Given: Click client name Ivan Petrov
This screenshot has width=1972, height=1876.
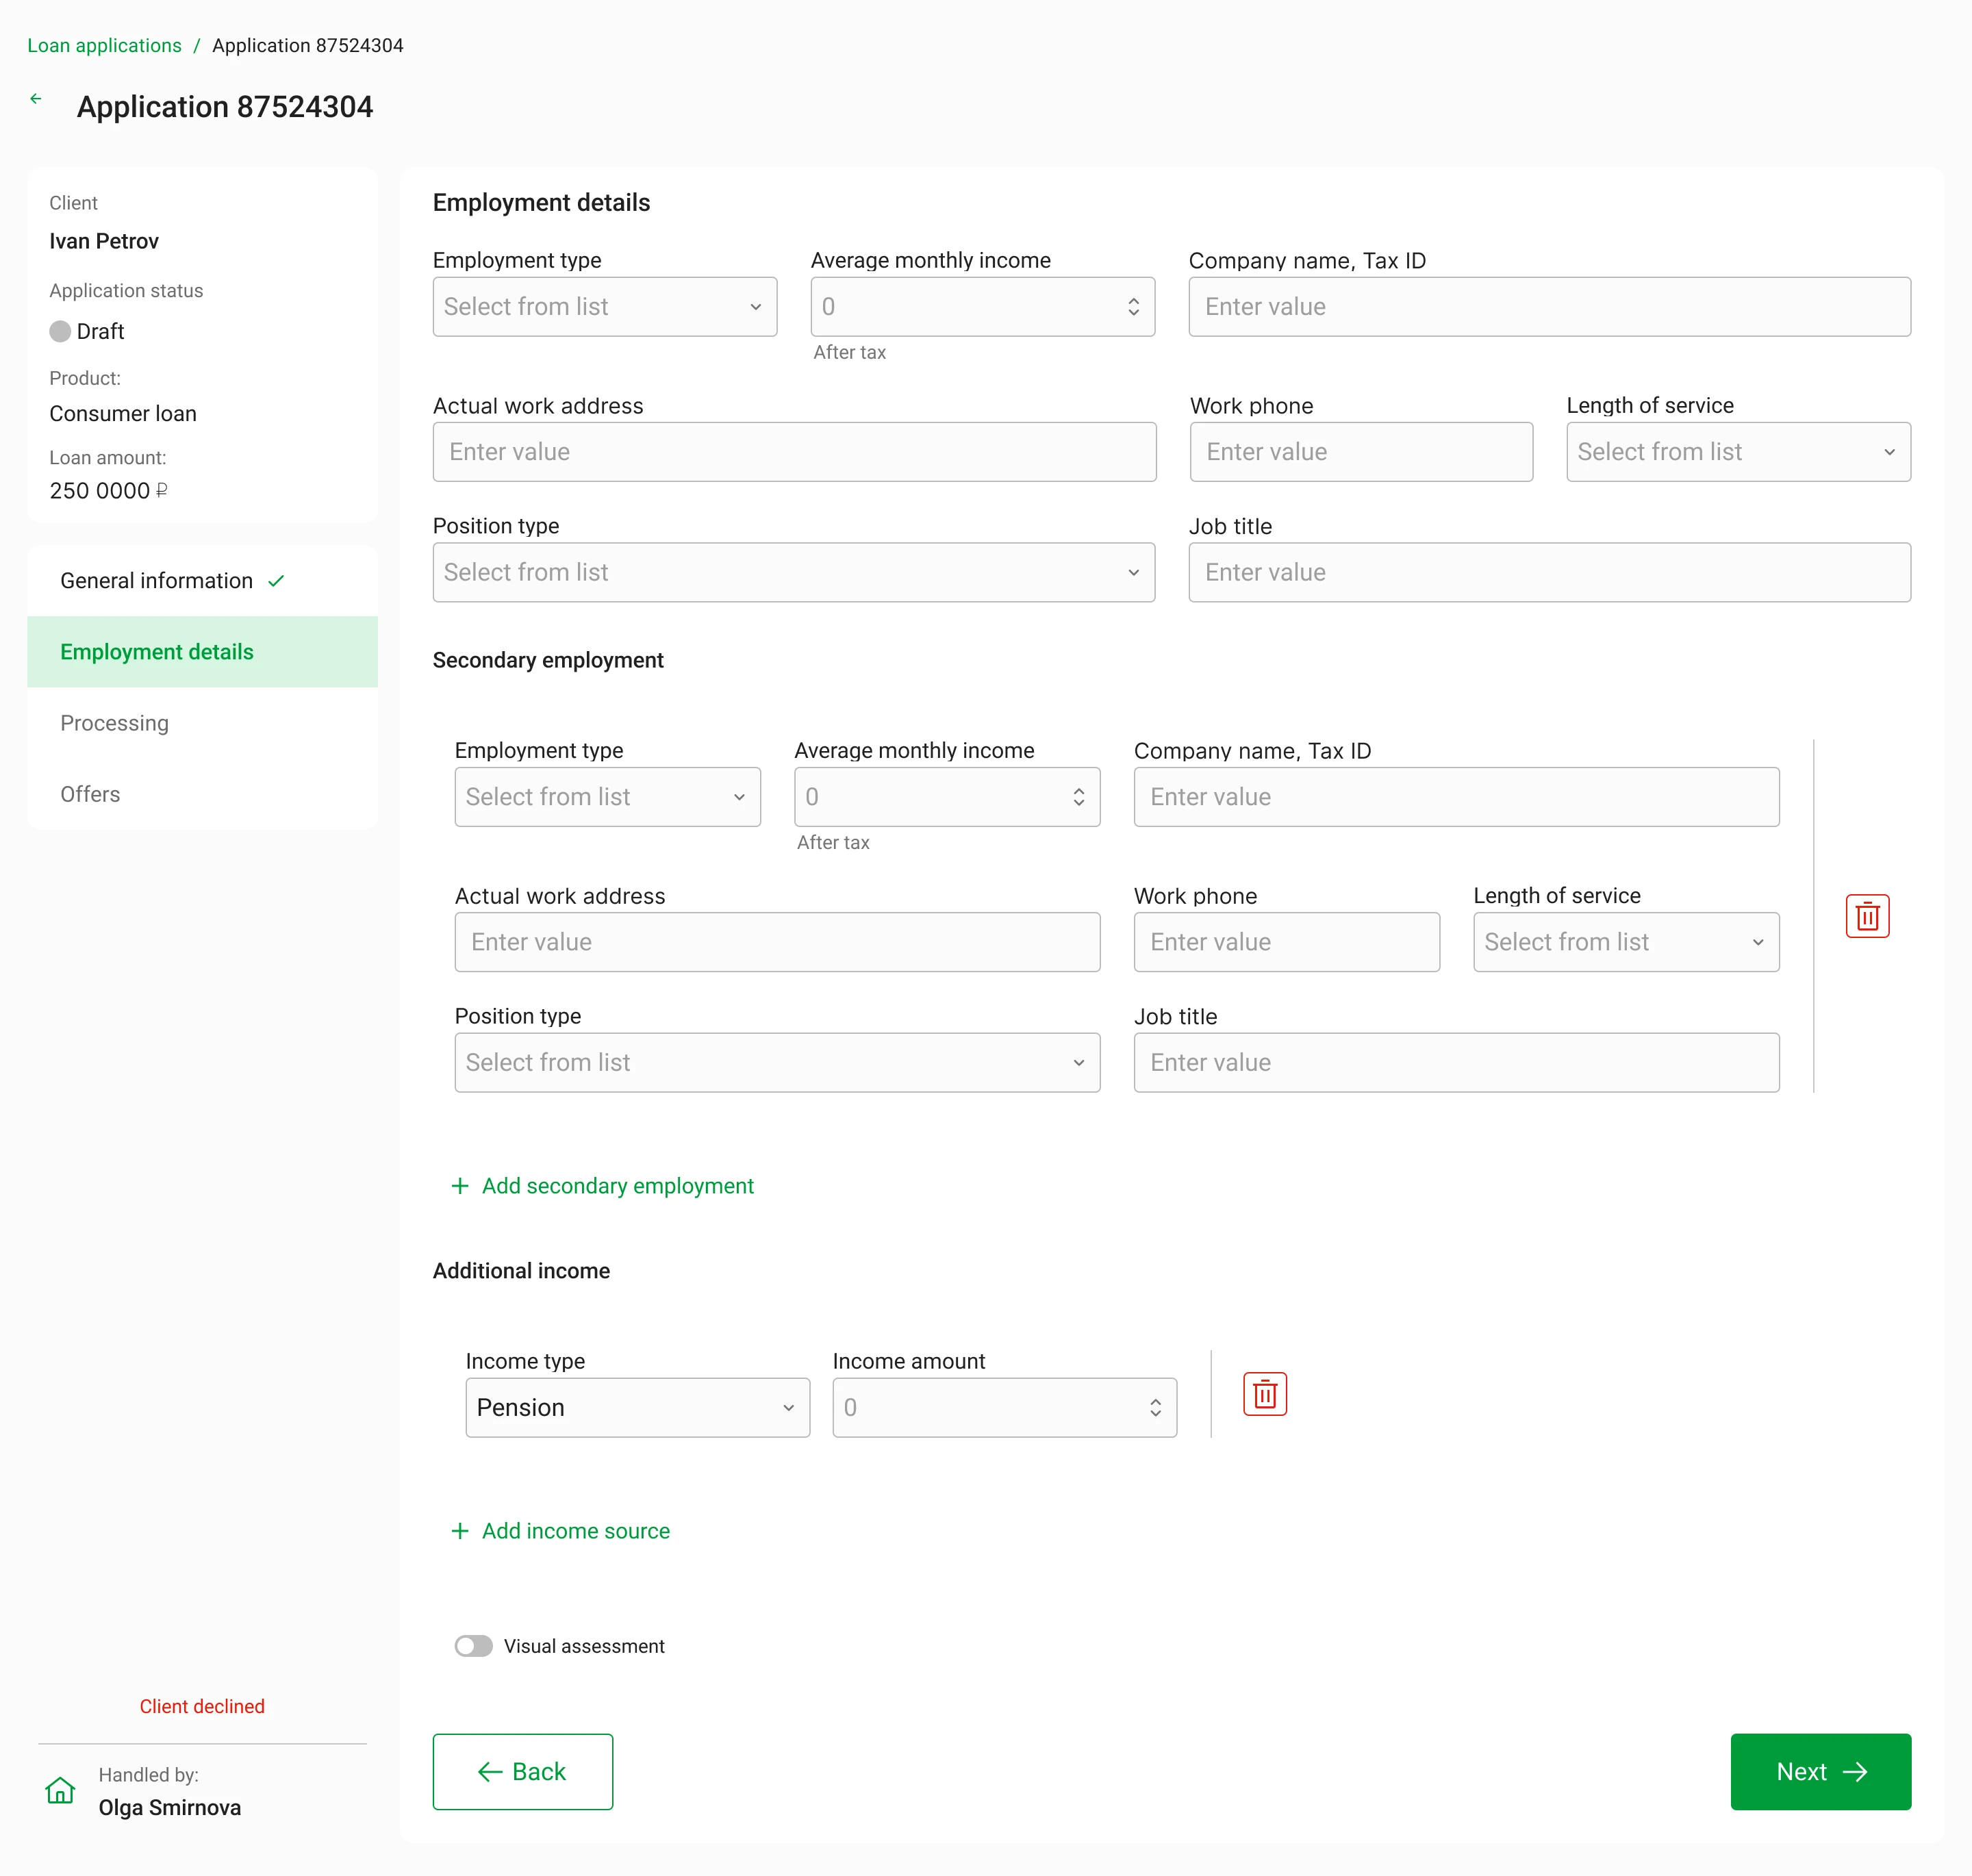Looking at the screenshot, I should tap(104, 241).
